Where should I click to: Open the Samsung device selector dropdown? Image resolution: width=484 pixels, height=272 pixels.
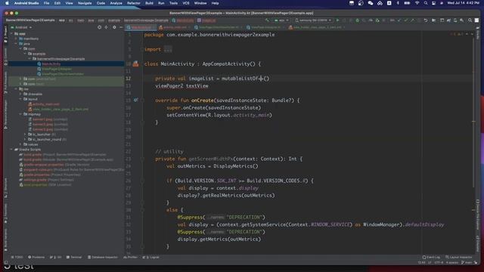pyautogui.click(x=312, y=20)
